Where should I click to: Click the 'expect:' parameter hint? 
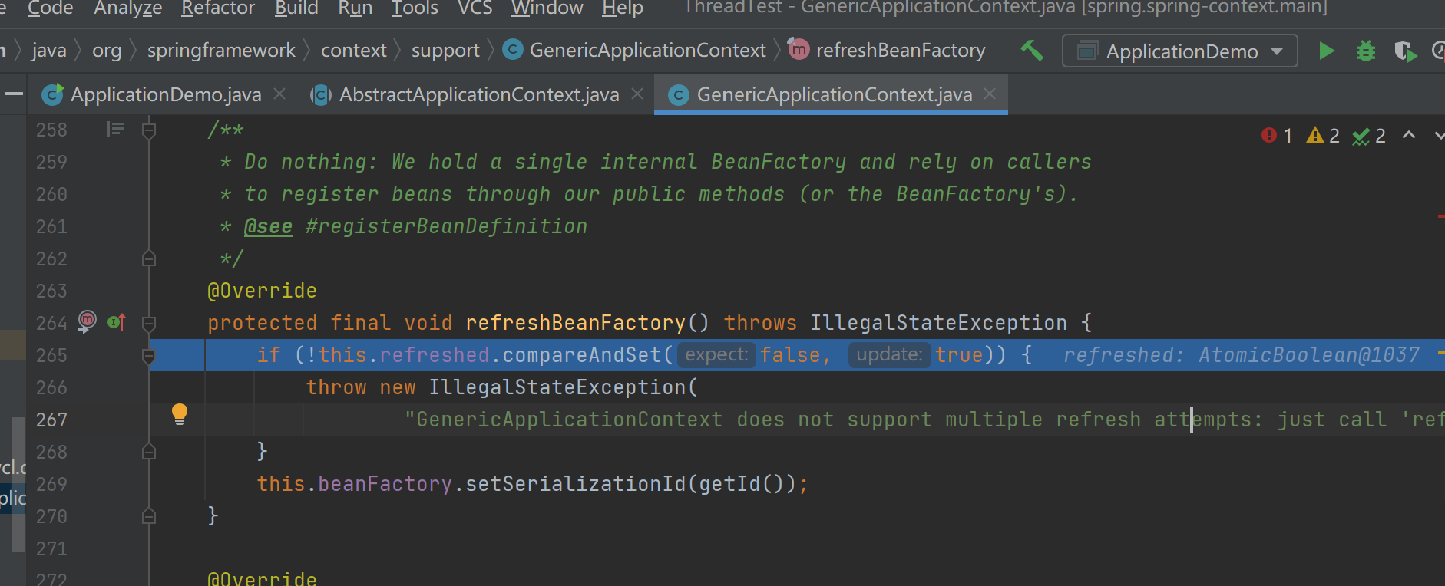(716, 354)
